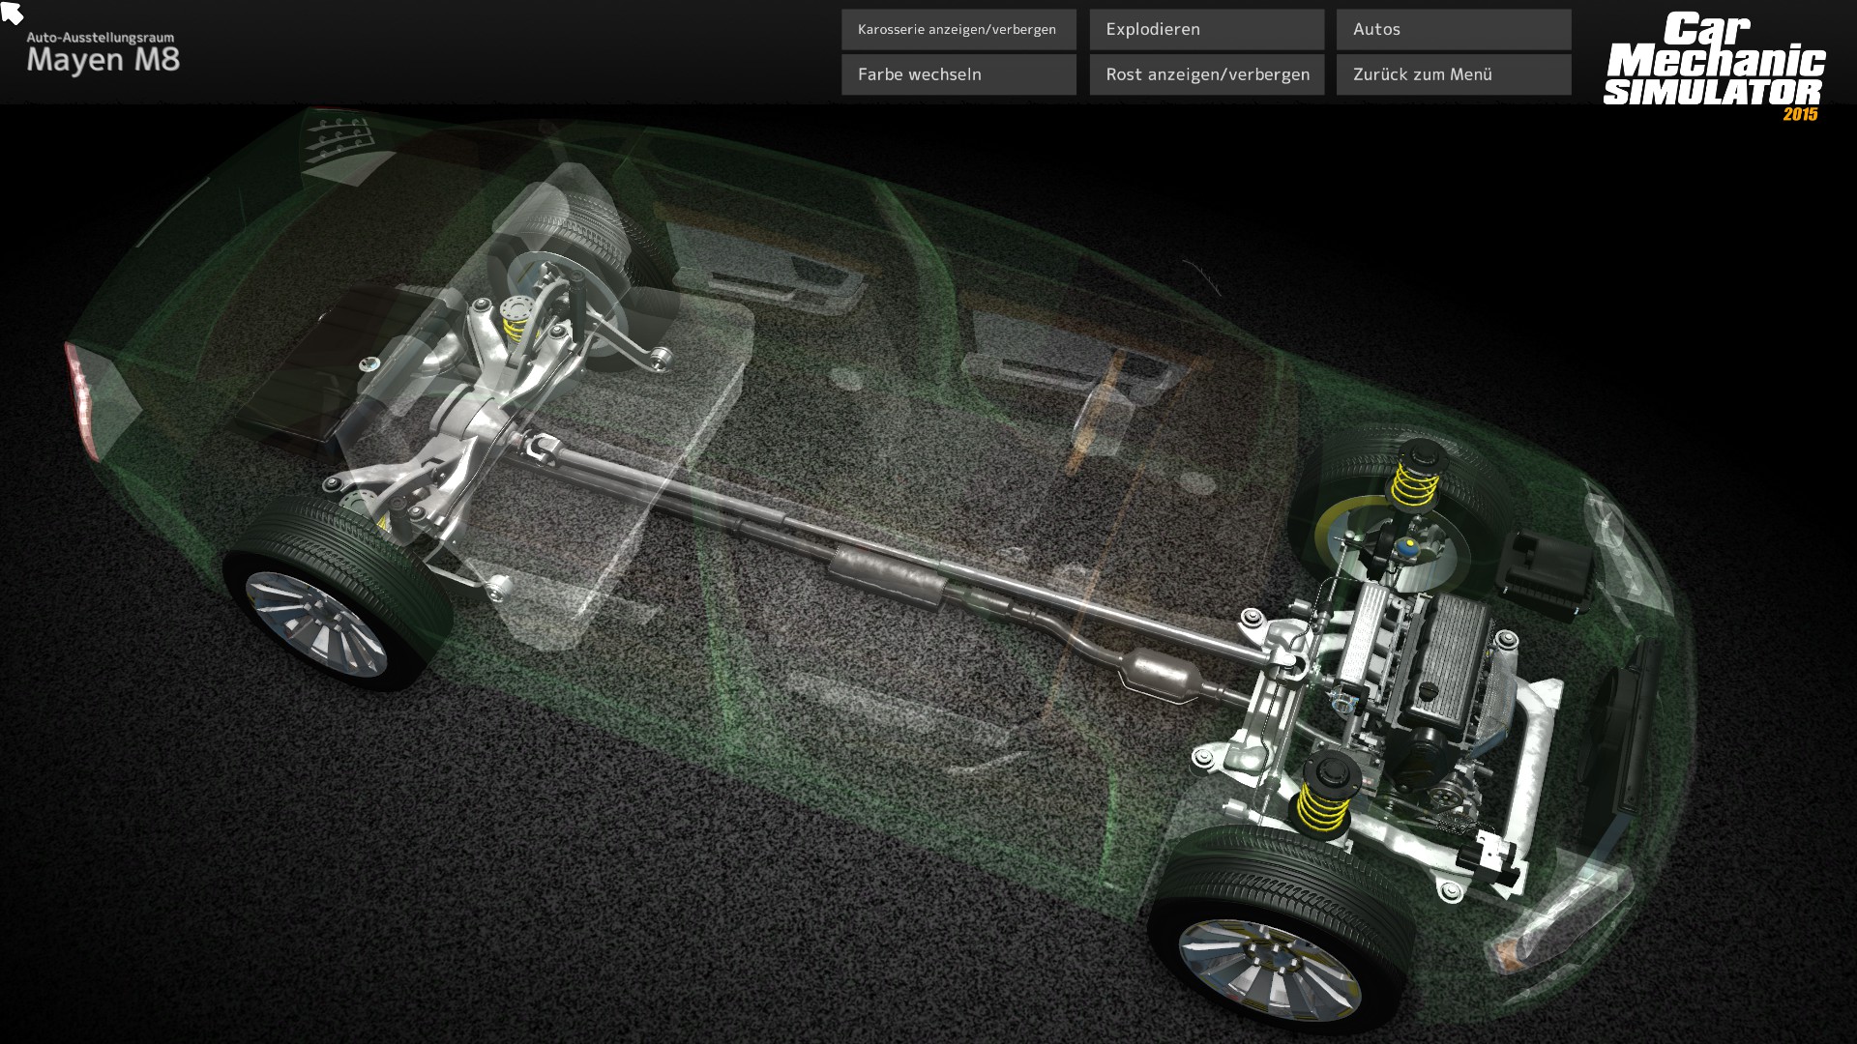Click the black battery box near front
The height and width of the screenshot is (1044, 1857).
click(1547, 570)
